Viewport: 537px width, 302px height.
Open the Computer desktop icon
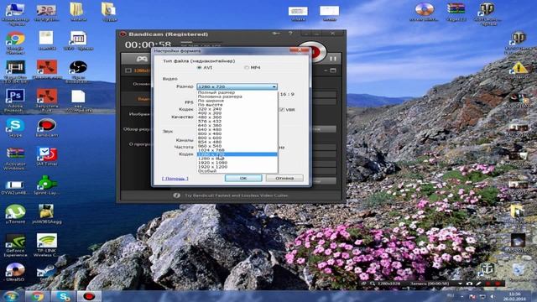[15, 13]
